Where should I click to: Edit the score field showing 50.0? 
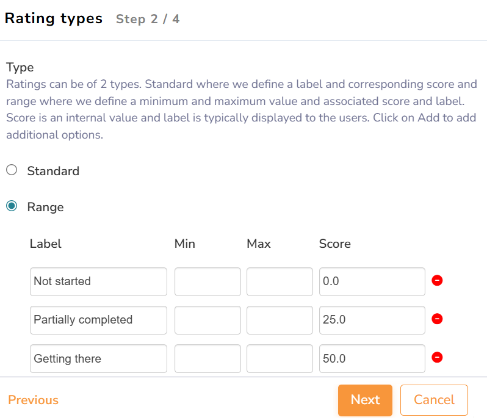click(x=372, y=358)
